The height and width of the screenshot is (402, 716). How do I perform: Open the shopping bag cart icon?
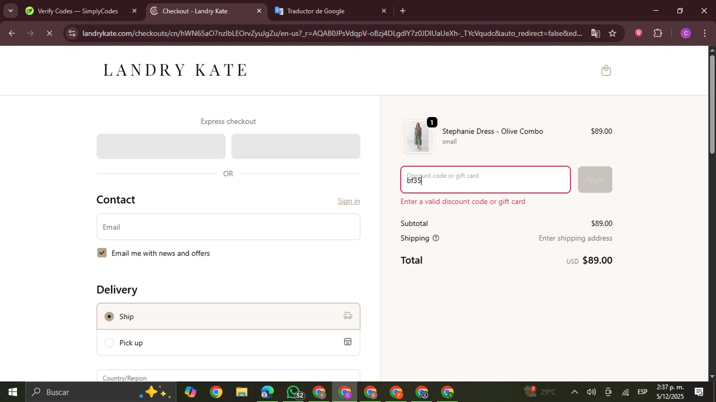606,71
